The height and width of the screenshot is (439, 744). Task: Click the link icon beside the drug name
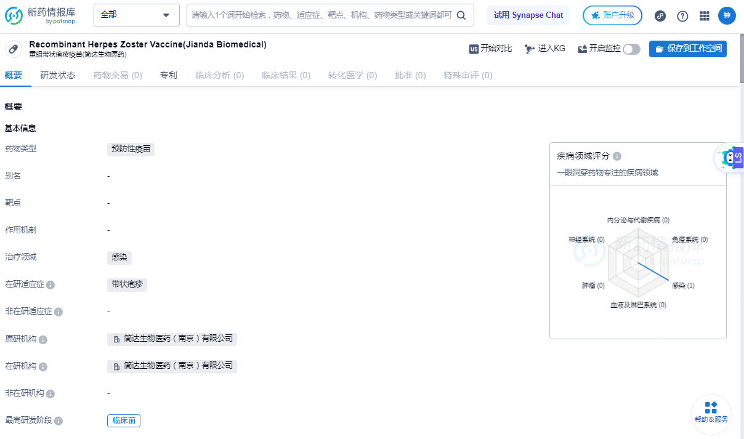pos(14,48)
